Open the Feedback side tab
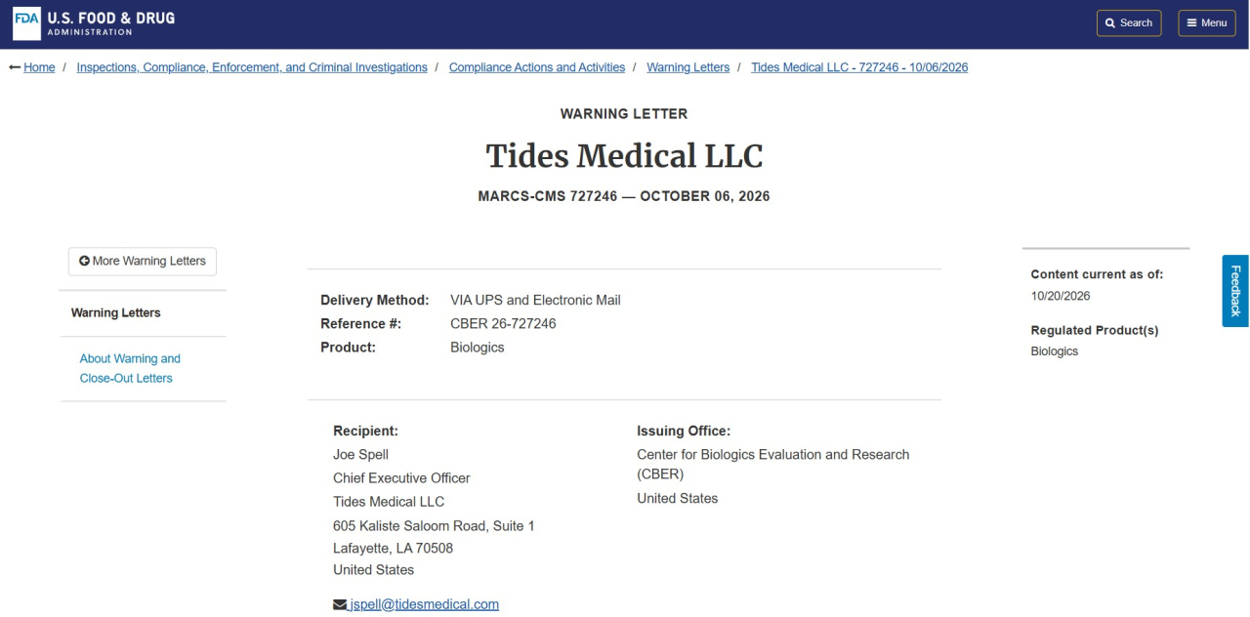 tap(1235, 291)
